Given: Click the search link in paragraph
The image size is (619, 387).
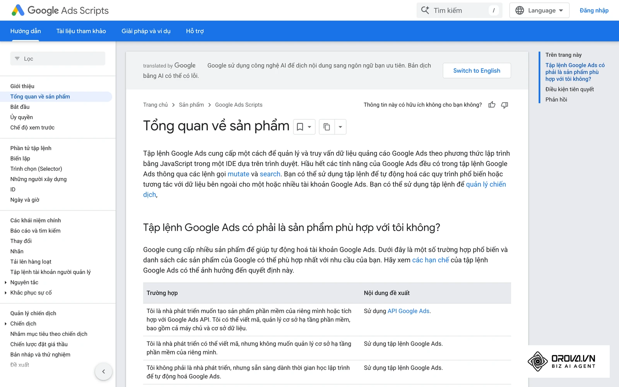Looking at the screenshot, I should (270, 174).
